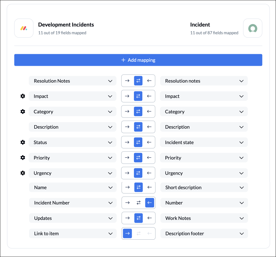This screenshot has width=276, height=257.
Task: Click the monday.com logo for Development Incidents
Action: click(24, 28)
